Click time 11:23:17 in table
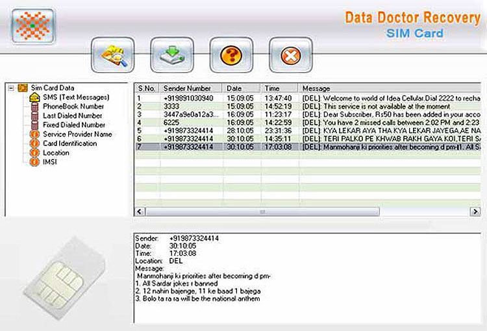Image resolution: width=487 pixels, height=331 pixels. 278,115
